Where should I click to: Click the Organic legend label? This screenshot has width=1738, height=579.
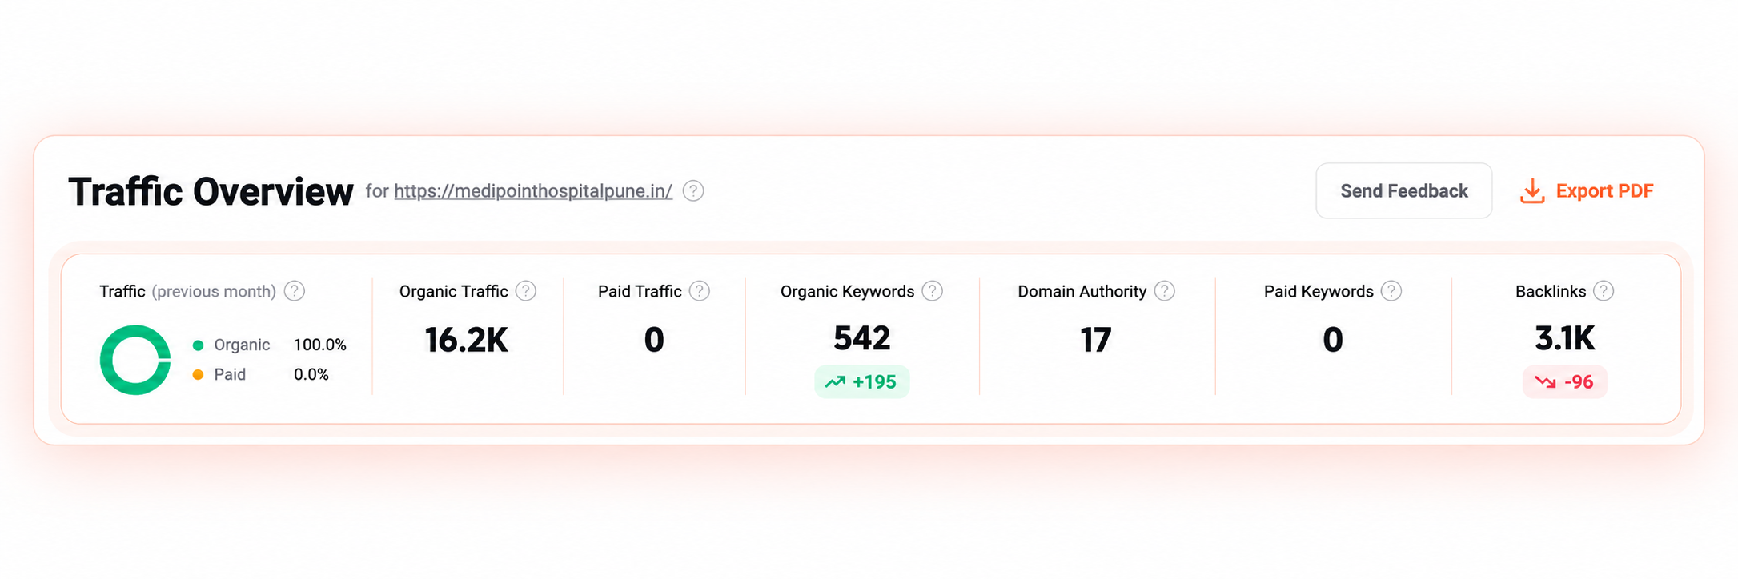tap(242, 345)
